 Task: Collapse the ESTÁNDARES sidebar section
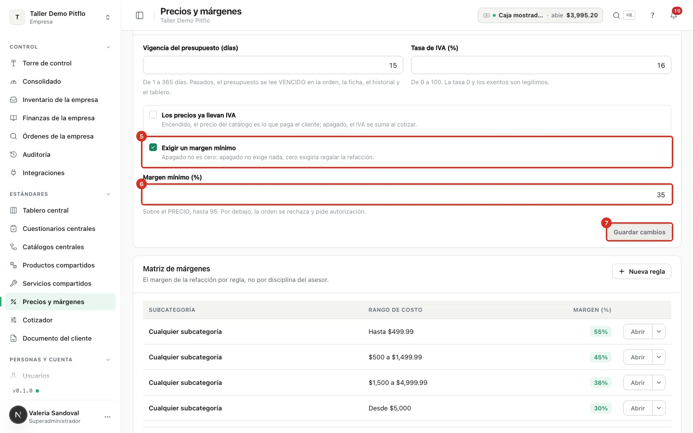pyautogui.click(x=108, y=194)
